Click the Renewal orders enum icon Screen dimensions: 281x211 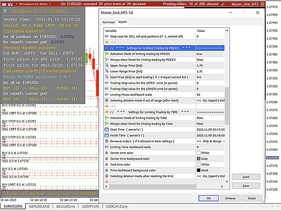click(106, 141)
